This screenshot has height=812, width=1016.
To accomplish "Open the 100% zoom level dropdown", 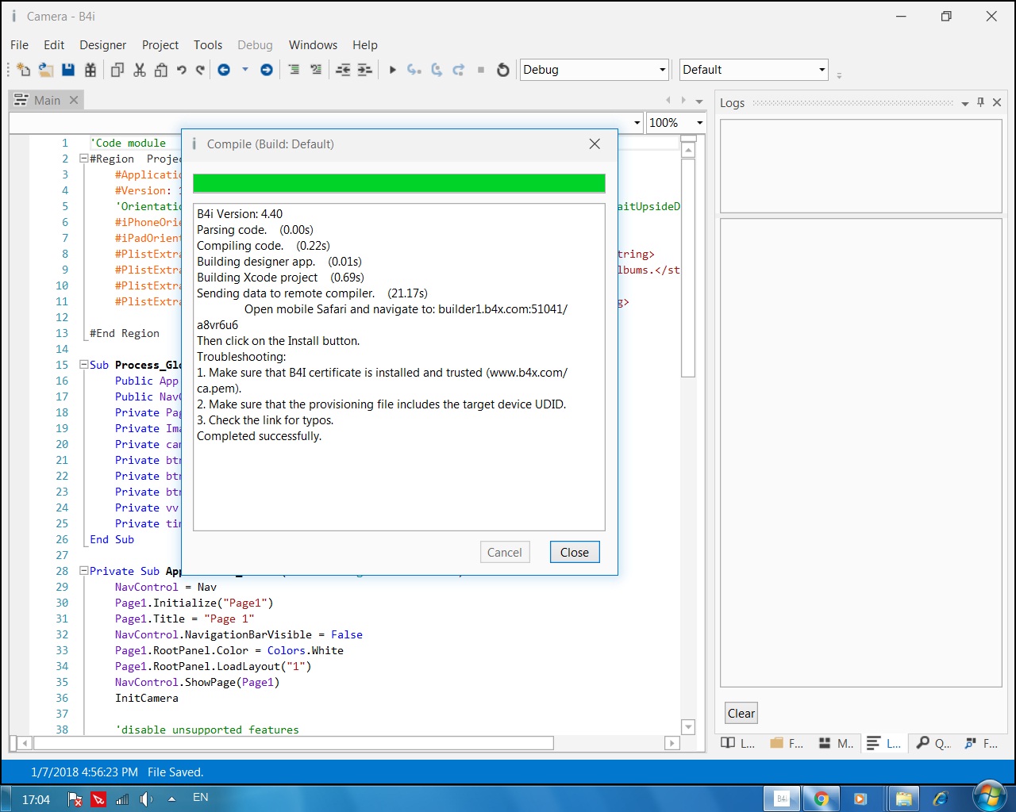I will tap(698, 123).
